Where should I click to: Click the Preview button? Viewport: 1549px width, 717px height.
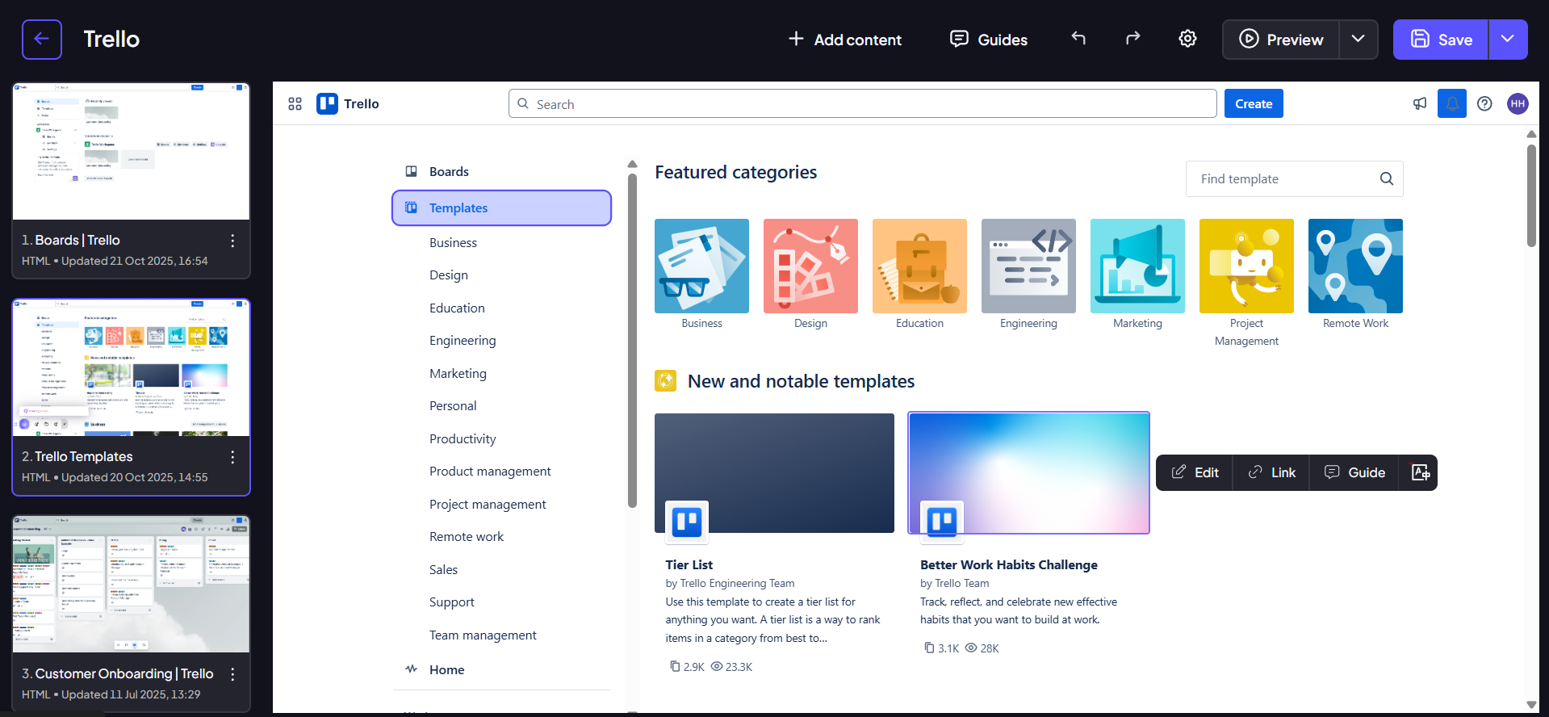tap(1281, 40)
